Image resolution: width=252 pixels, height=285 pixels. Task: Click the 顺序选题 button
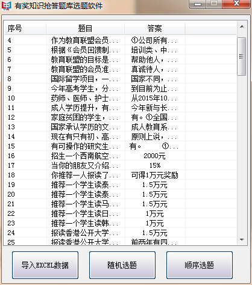(200, 265)
